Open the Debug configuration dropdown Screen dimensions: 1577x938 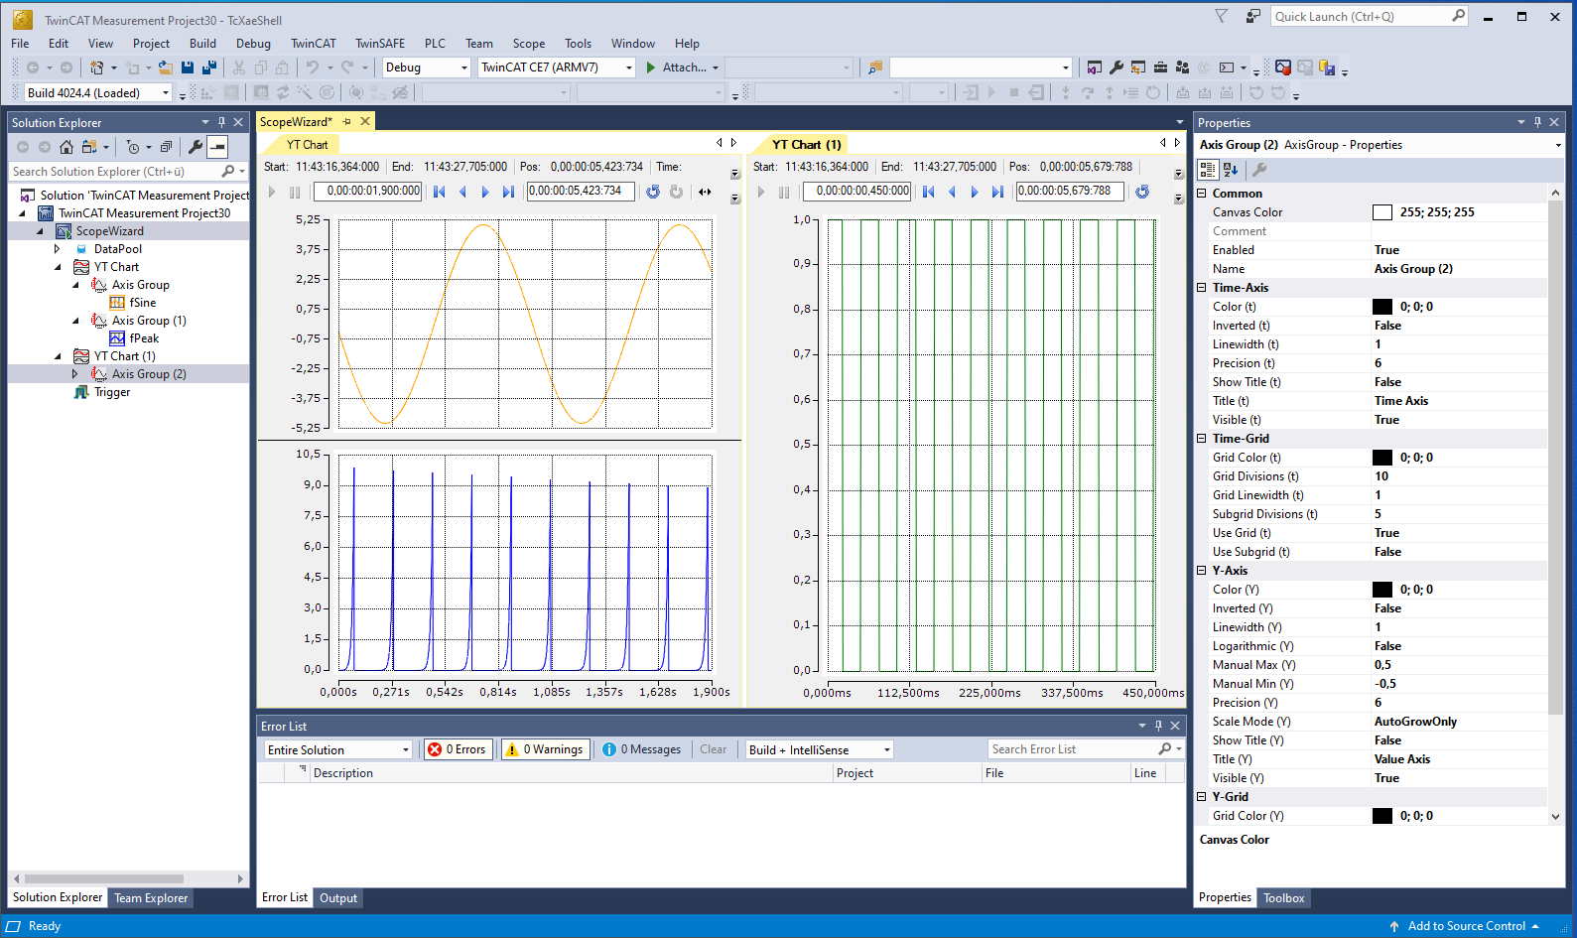427,67
